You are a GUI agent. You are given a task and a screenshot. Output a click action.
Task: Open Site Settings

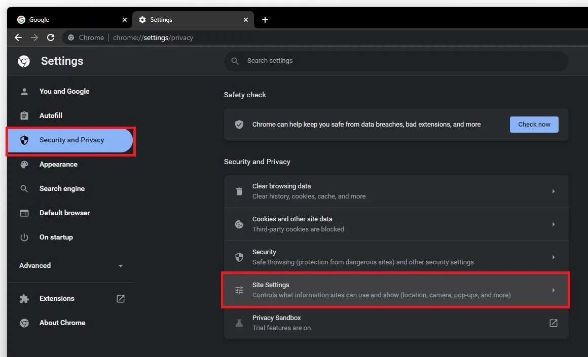396,290
